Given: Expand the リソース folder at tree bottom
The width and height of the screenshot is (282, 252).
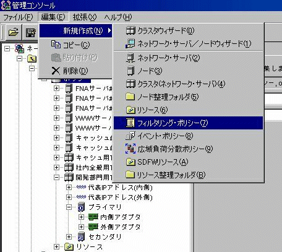Looking at the screenshot, I should pos(56,247).
